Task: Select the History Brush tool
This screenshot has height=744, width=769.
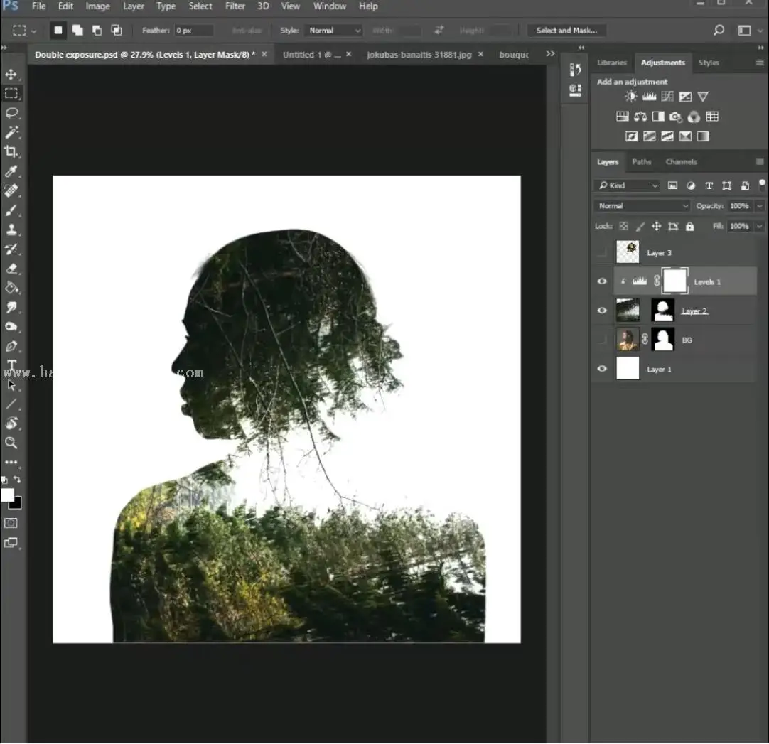Action: click(11, 249)
